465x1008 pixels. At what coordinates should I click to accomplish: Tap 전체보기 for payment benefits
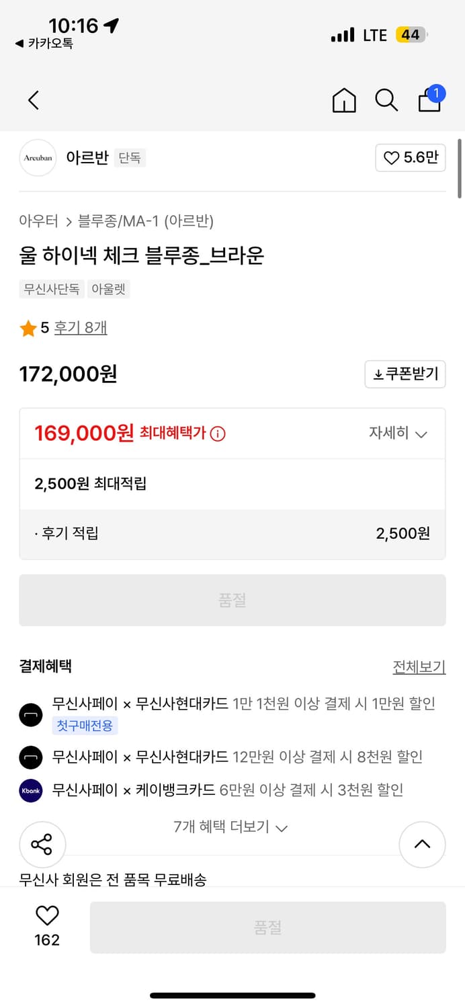(419, 667)
